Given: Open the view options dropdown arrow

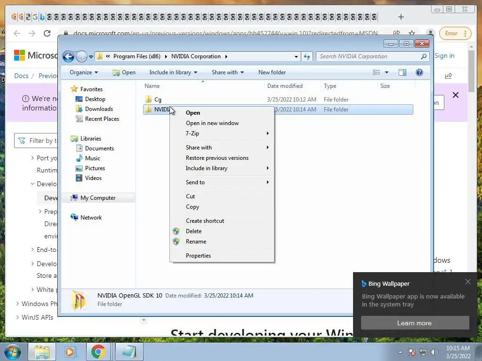Looking at the screenshot, I should pos(387,72).
